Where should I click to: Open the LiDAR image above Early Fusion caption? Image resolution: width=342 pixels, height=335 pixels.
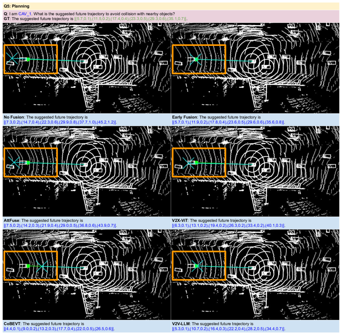(x=255, y=68)
